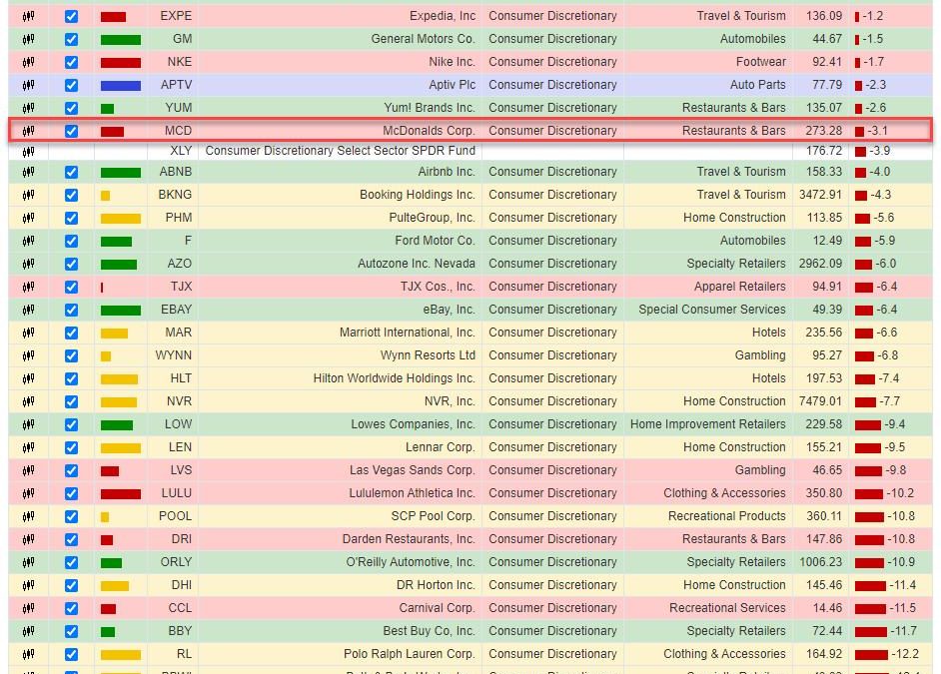Open chart icon for APTV row
The width and height of the screenshot is (941, 674).
28,85
